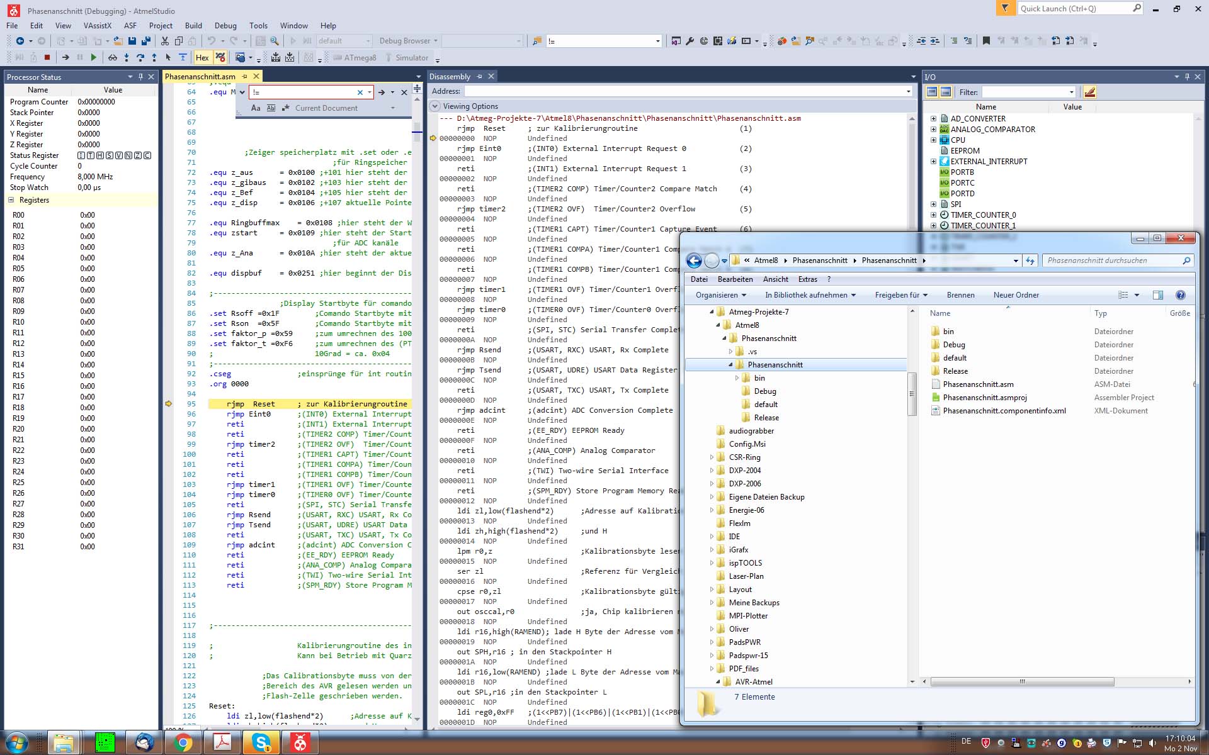1209x755 pixels.
Task: Open the Debug menu
Action: 225,26
